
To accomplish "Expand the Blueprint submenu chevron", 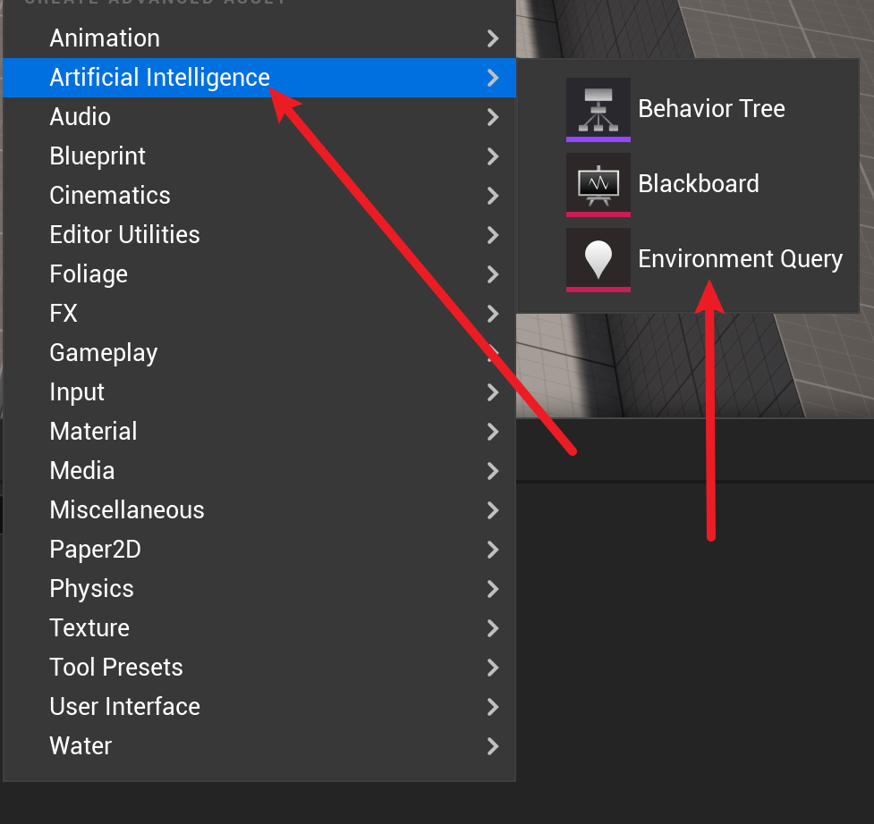I will (x=493, y=156).
